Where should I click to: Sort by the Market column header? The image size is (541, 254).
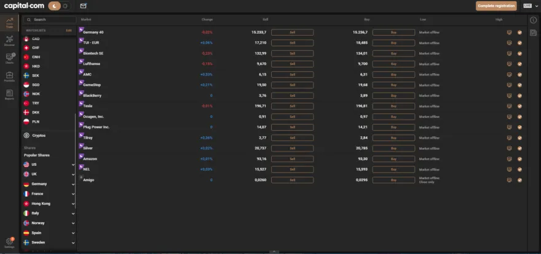[x=86, y=20]
